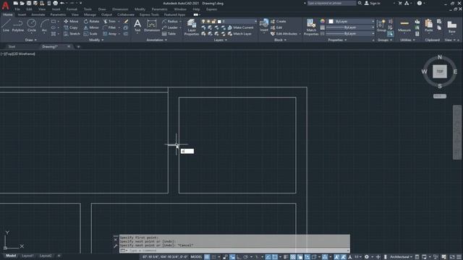The image size is (463, 260).
Task: Toggle group selection highlighted icon in Groups panel
Action: [391, 34]
